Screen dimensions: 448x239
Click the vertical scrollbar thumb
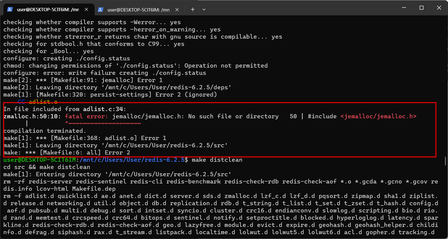pyautogui.click(x=446, y=161)
